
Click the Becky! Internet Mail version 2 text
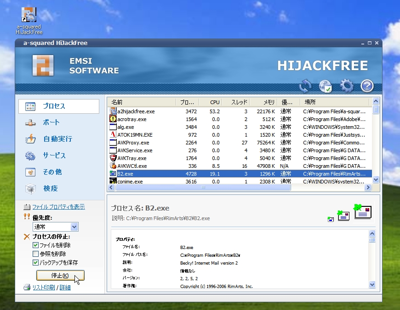209,263
